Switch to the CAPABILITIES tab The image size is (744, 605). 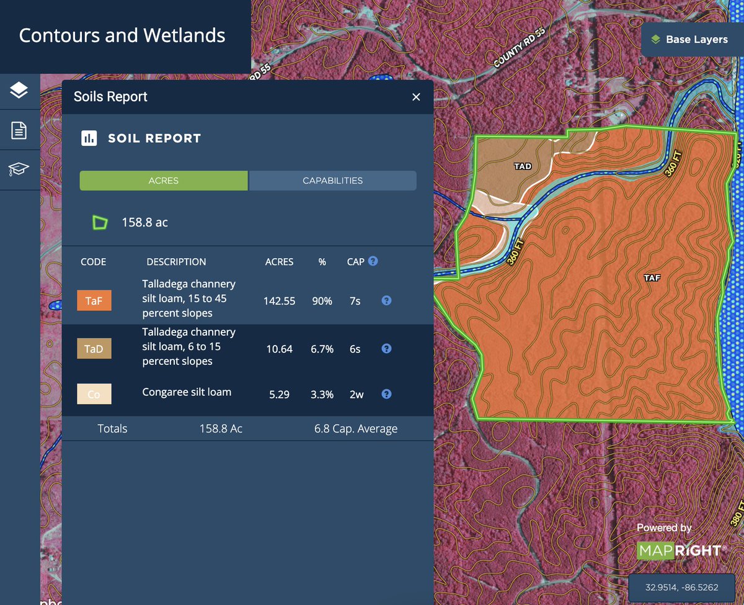click(x=332, y=181)
